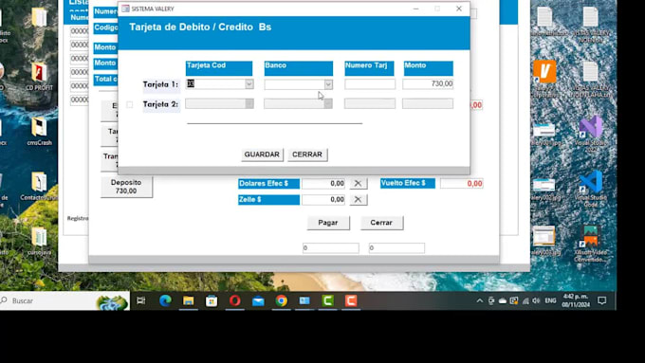Select the valery001.jpg desktop thumbnail

click(x=544, y=134)
